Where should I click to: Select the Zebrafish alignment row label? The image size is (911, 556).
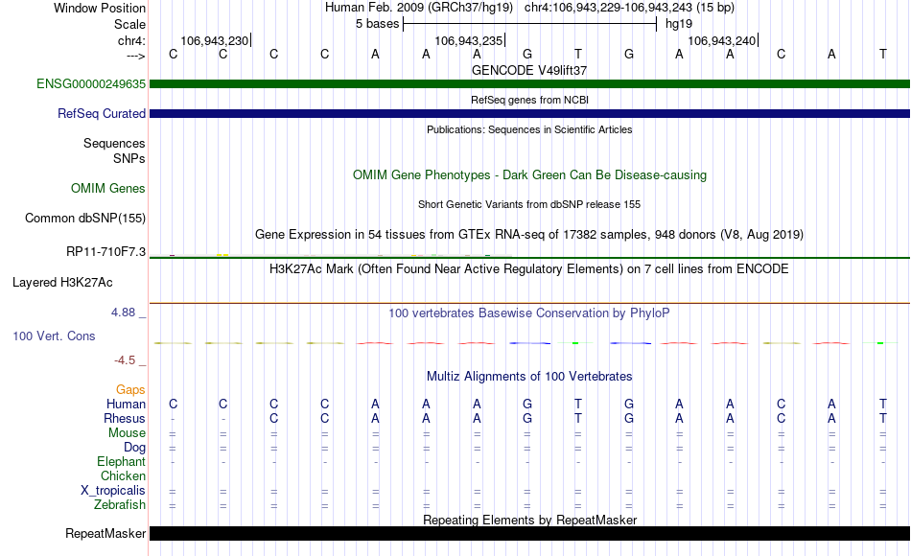tap(120, 505)
